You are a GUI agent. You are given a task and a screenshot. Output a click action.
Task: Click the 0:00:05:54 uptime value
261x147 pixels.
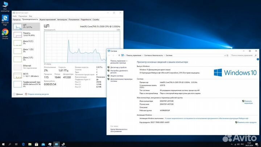(50, 84)
